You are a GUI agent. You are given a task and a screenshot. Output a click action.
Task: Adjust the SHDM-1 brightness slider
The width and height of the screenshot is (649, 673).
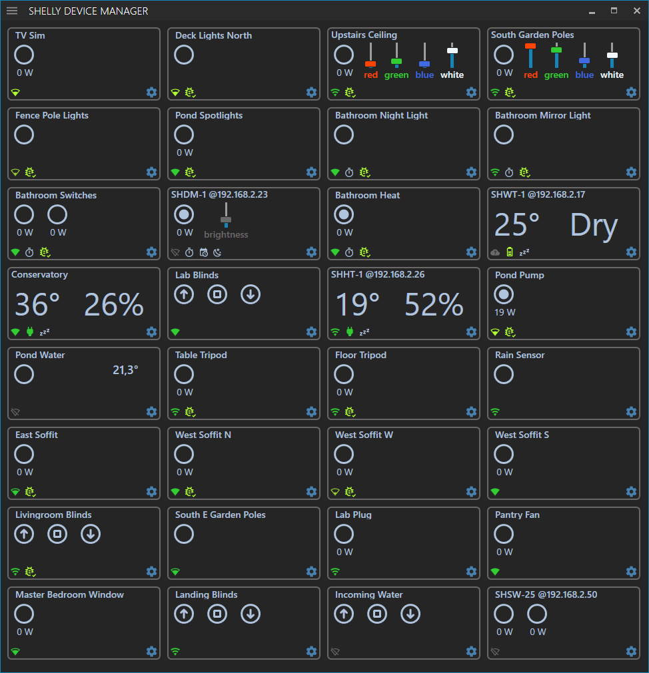click(226, 220)
